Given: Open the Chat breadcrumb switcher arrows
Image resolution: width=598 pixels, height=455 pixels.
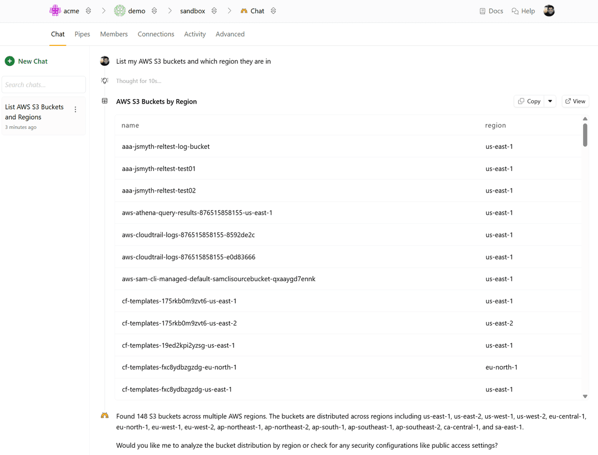Looking at the screenshot, I should pos(273,11).
